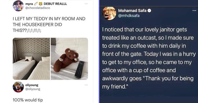
Task: Open the @mhdksafa handle
Action: 129,16
